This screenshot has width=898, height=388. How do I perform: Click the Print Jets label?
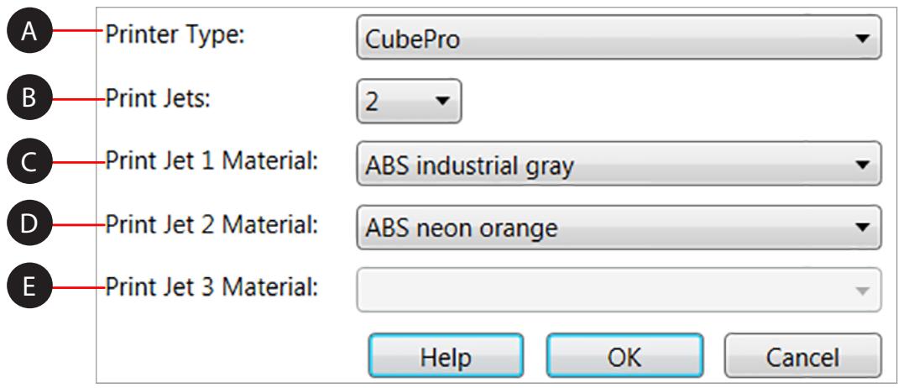tap(157, 99)
